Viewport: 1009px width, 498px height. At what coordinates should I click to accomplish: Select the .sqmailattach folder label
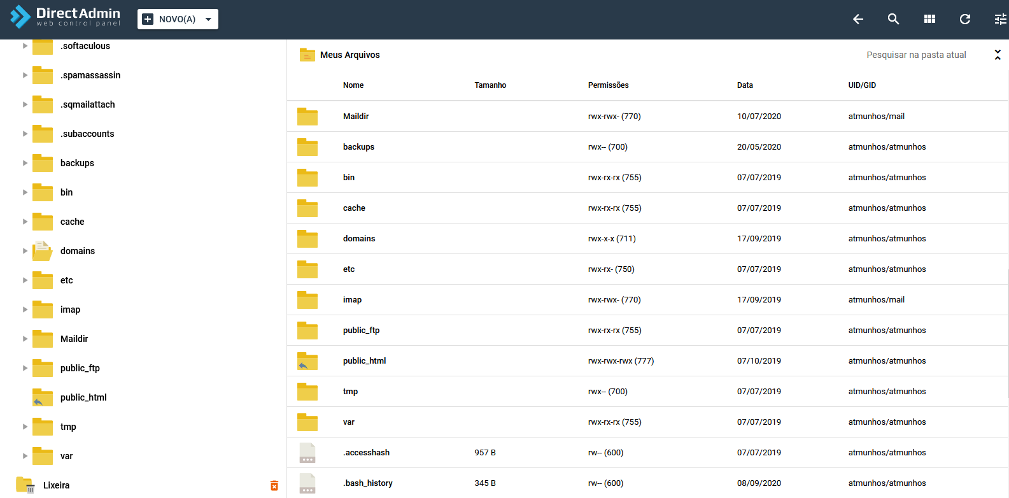[x=88, y=104]
